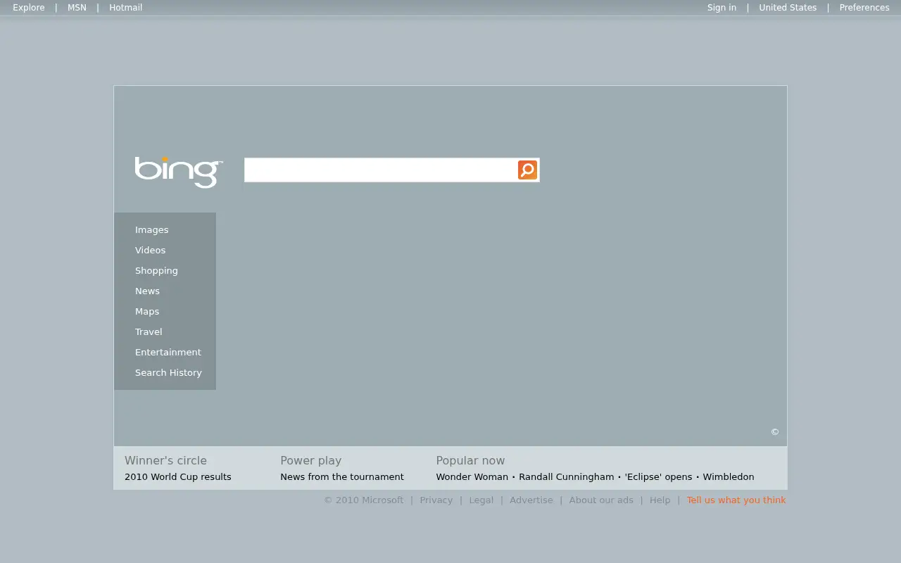
Task: Click the Popular now heading
Action: 470,460
